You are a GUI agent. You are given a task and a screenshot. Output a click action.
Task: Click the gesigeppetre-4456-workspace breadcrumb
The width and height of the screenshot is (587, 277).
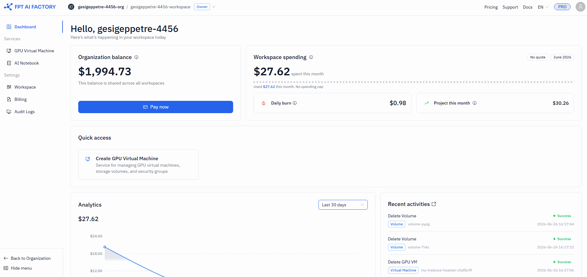(x=160, y=7)
